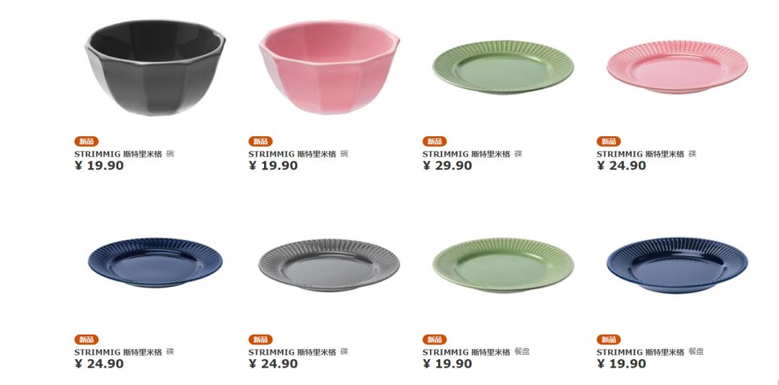The width and height of the screenshot is (779, 385).
Task: Click the ¥ 24.90 price under the pink plate
Action: click(622, 166)
